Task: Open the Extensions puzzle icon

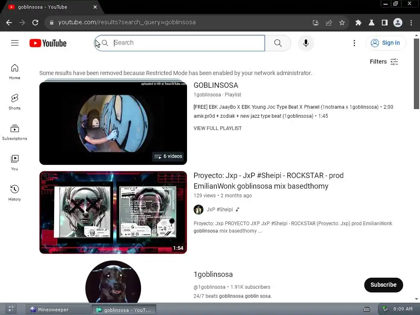Action: coord(358,23)
